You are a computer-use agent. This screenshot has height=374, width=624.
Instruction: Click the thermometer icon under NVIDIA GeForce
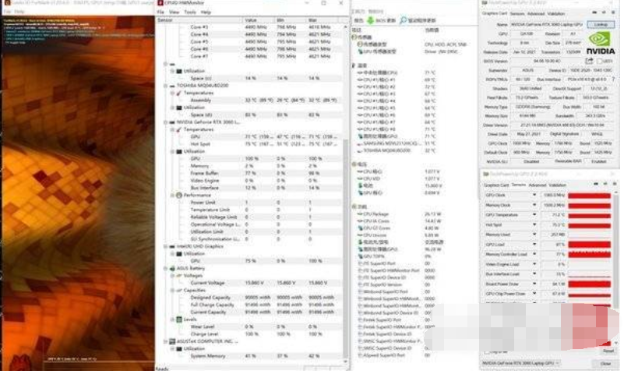tap(179, 129)
